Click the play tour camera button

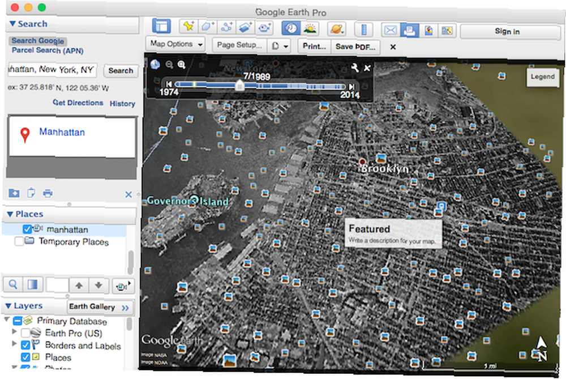[122, 286]
